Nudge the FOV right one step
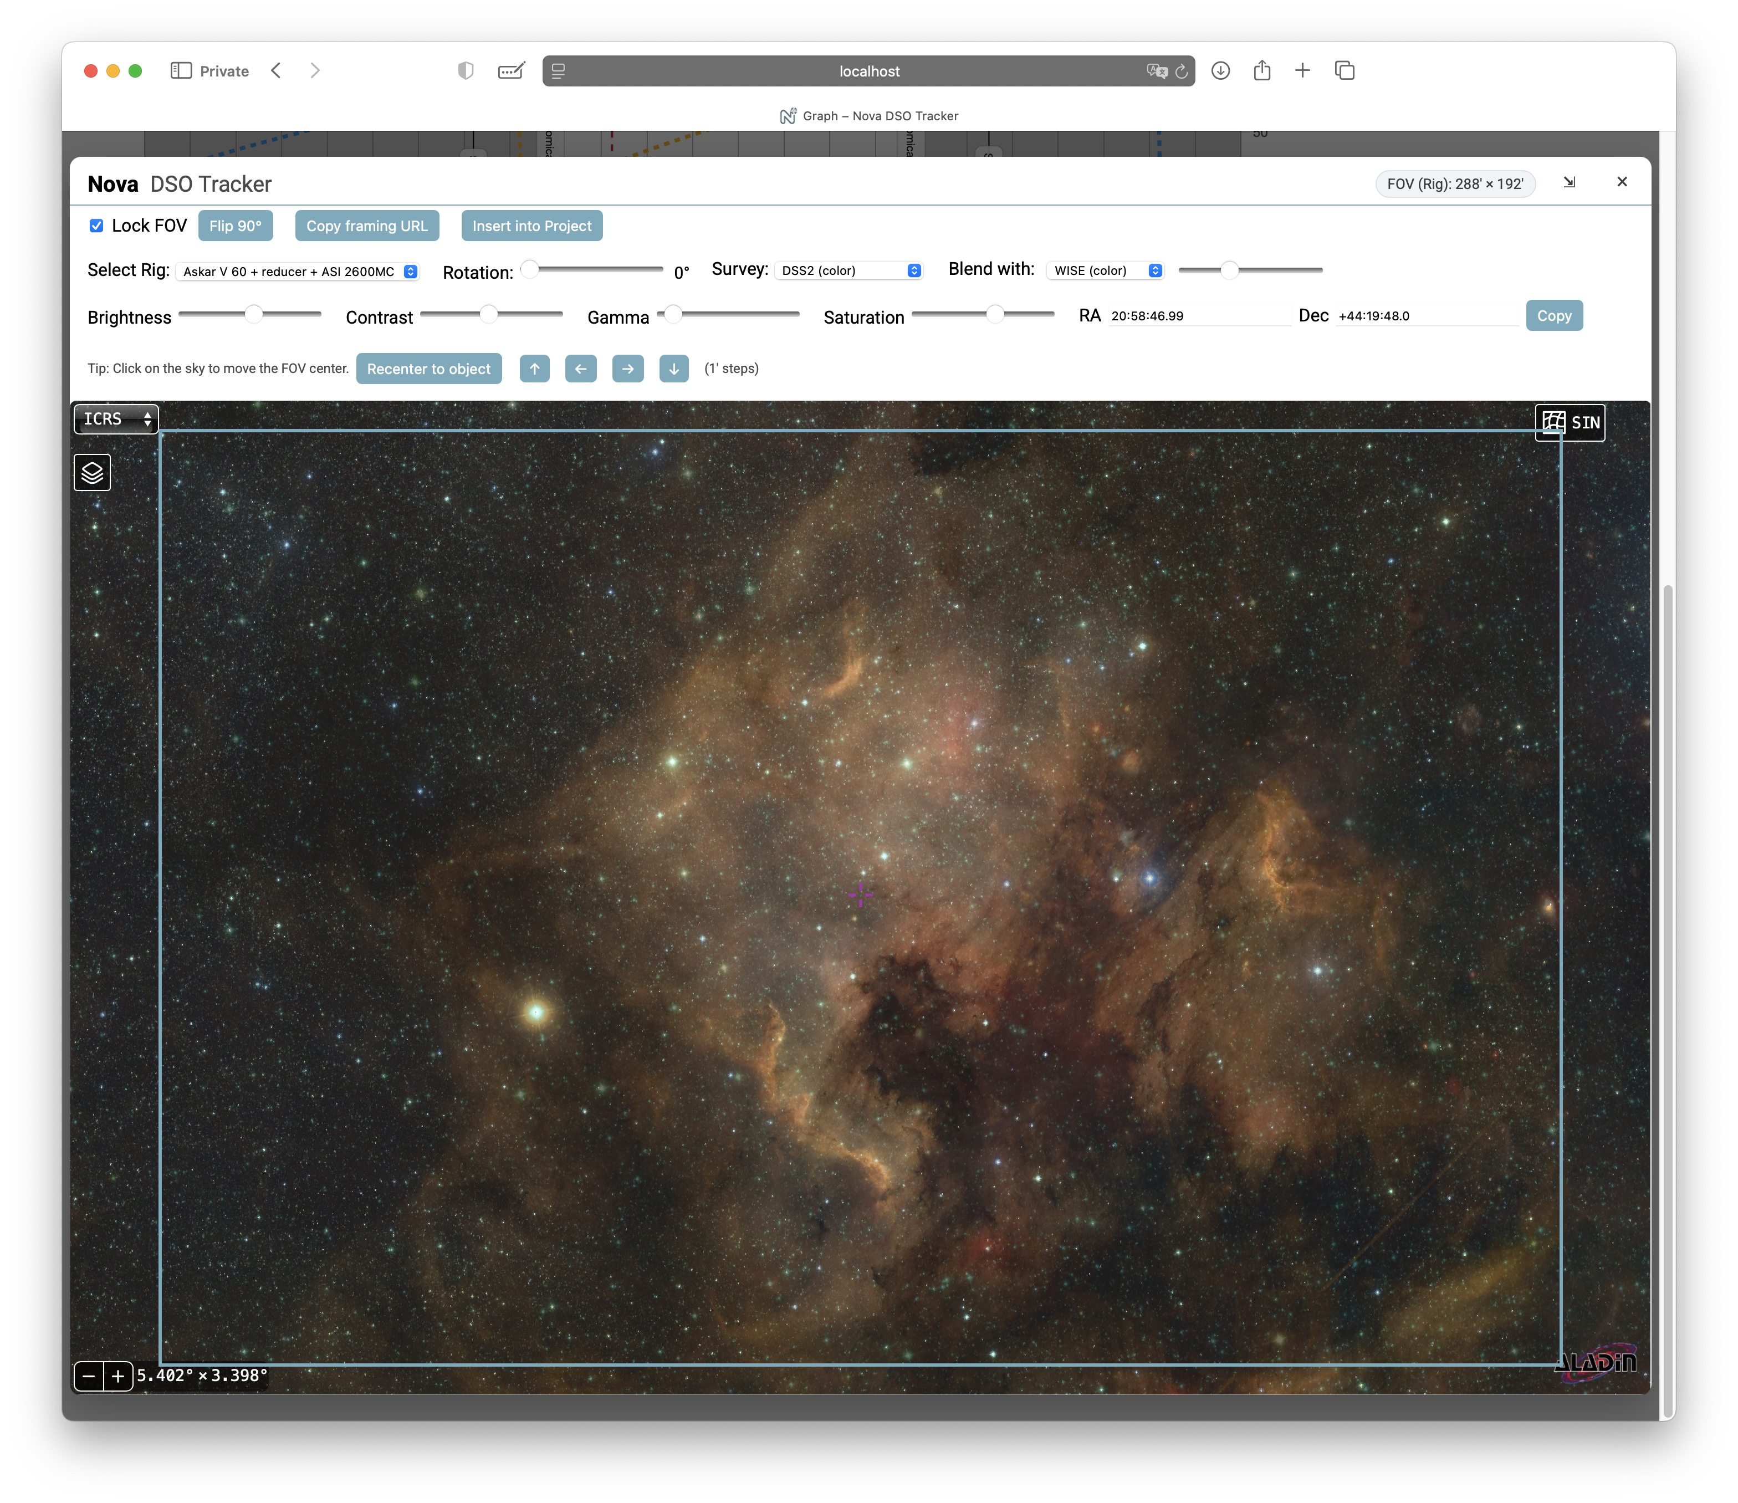Viewport: 1738px width, 1503px height. pyautogui.click(x=627, y=369)
